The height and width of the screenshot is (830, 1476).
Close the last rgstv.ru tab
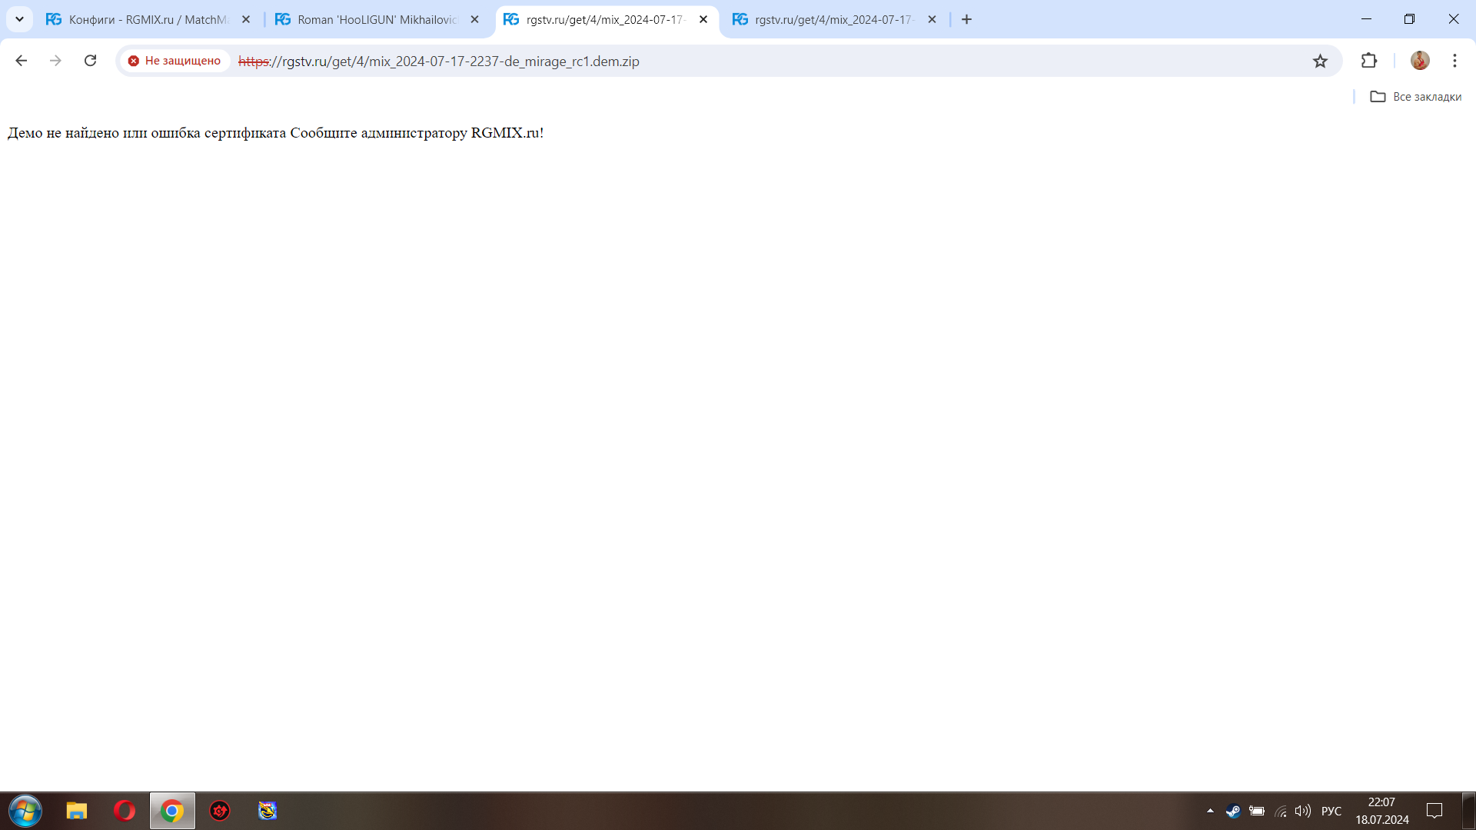tap(932, 20)
